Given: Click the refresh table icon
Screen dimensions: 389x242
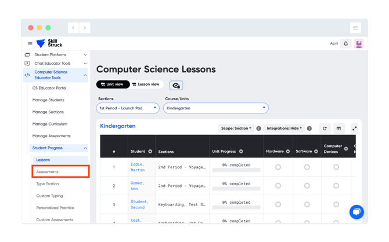Looking at the screenshot, I should tap(325, 129).
